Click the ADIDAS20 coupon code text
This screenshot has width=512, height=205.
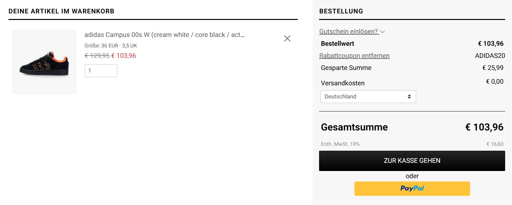click(x=490, y=56)
